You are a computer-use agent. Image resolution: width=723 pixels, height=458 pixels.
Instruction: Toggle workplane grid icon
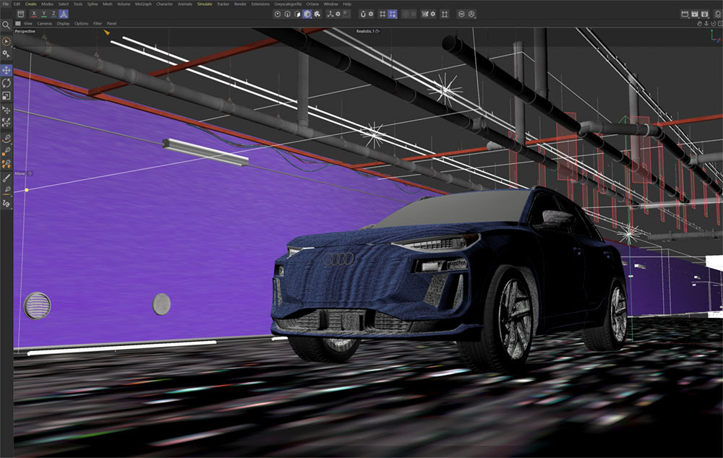click(382, 14)
